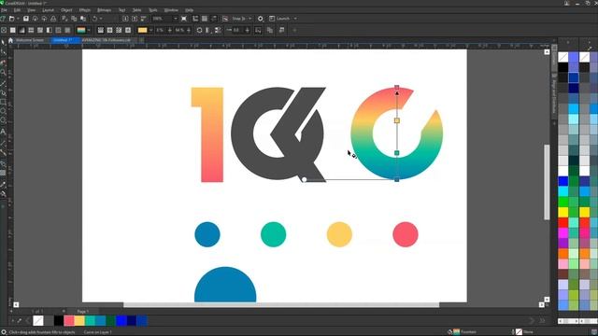Expand the Open recent dropdown arrow

point(18,19)
